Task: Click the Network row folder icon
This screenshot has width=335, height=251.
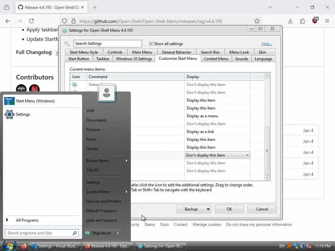Action: 74,85
